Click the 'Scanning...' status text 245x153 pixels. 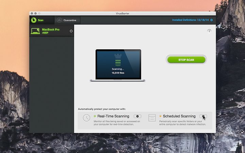pos(118,69)
